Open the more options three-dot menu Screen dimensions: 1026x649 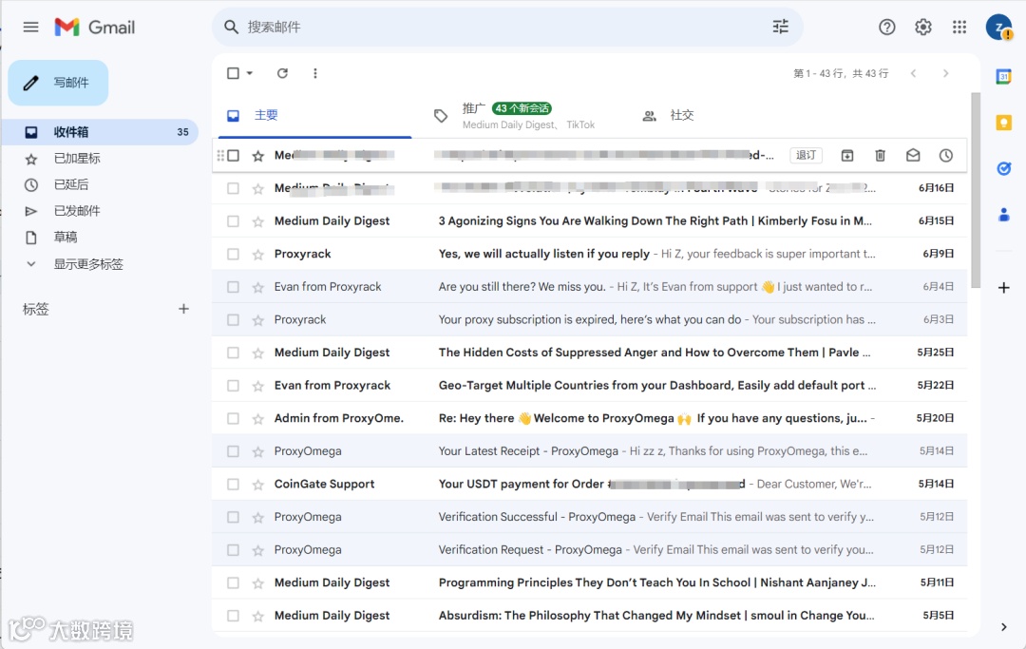[x=314, y=73]
